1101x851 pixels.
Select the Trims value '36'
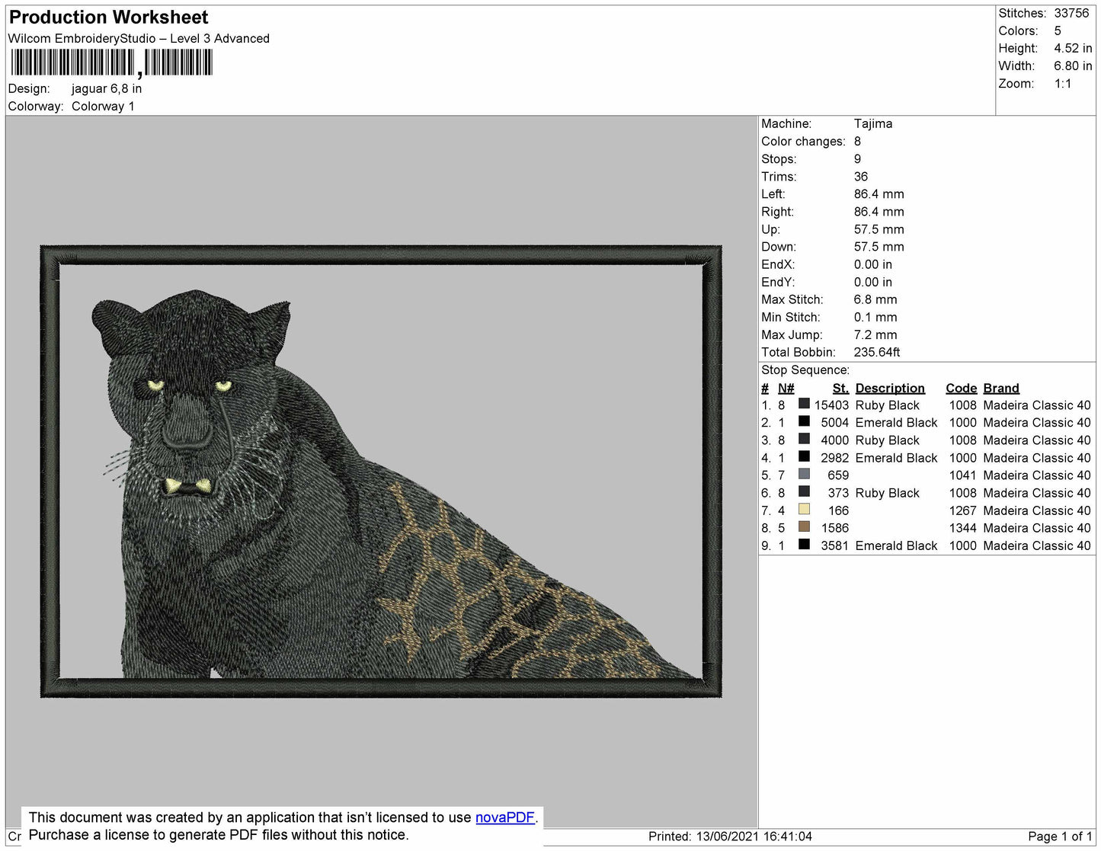[x=861, y=176]
